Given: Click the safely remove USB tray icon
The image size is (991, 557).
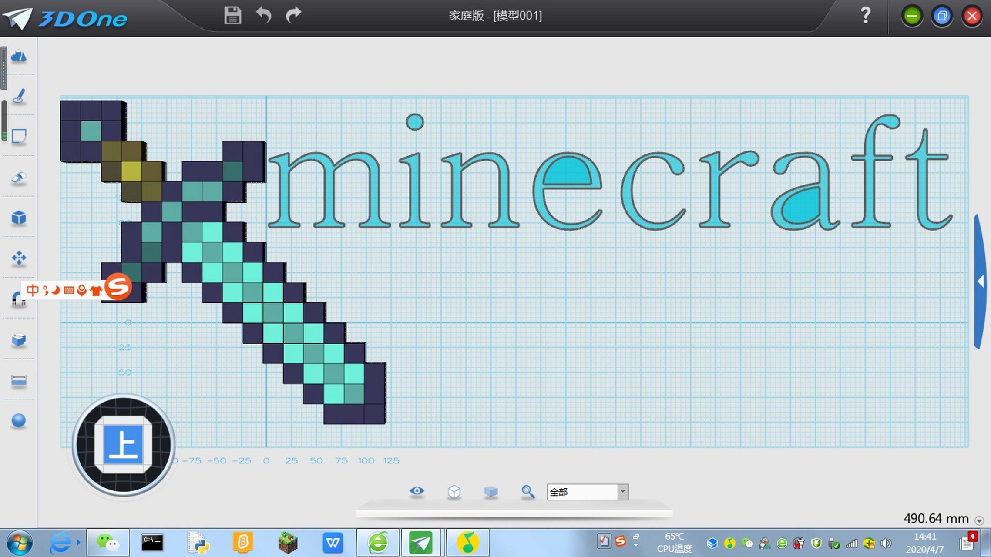Looking at the screenshot, I should (833, 543).
